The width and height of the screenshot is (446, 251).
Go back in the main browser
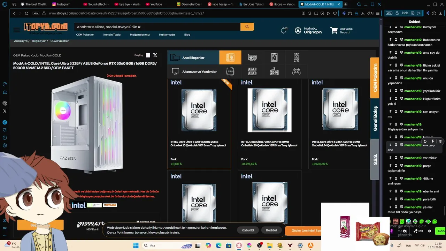[x=14, y=13]
